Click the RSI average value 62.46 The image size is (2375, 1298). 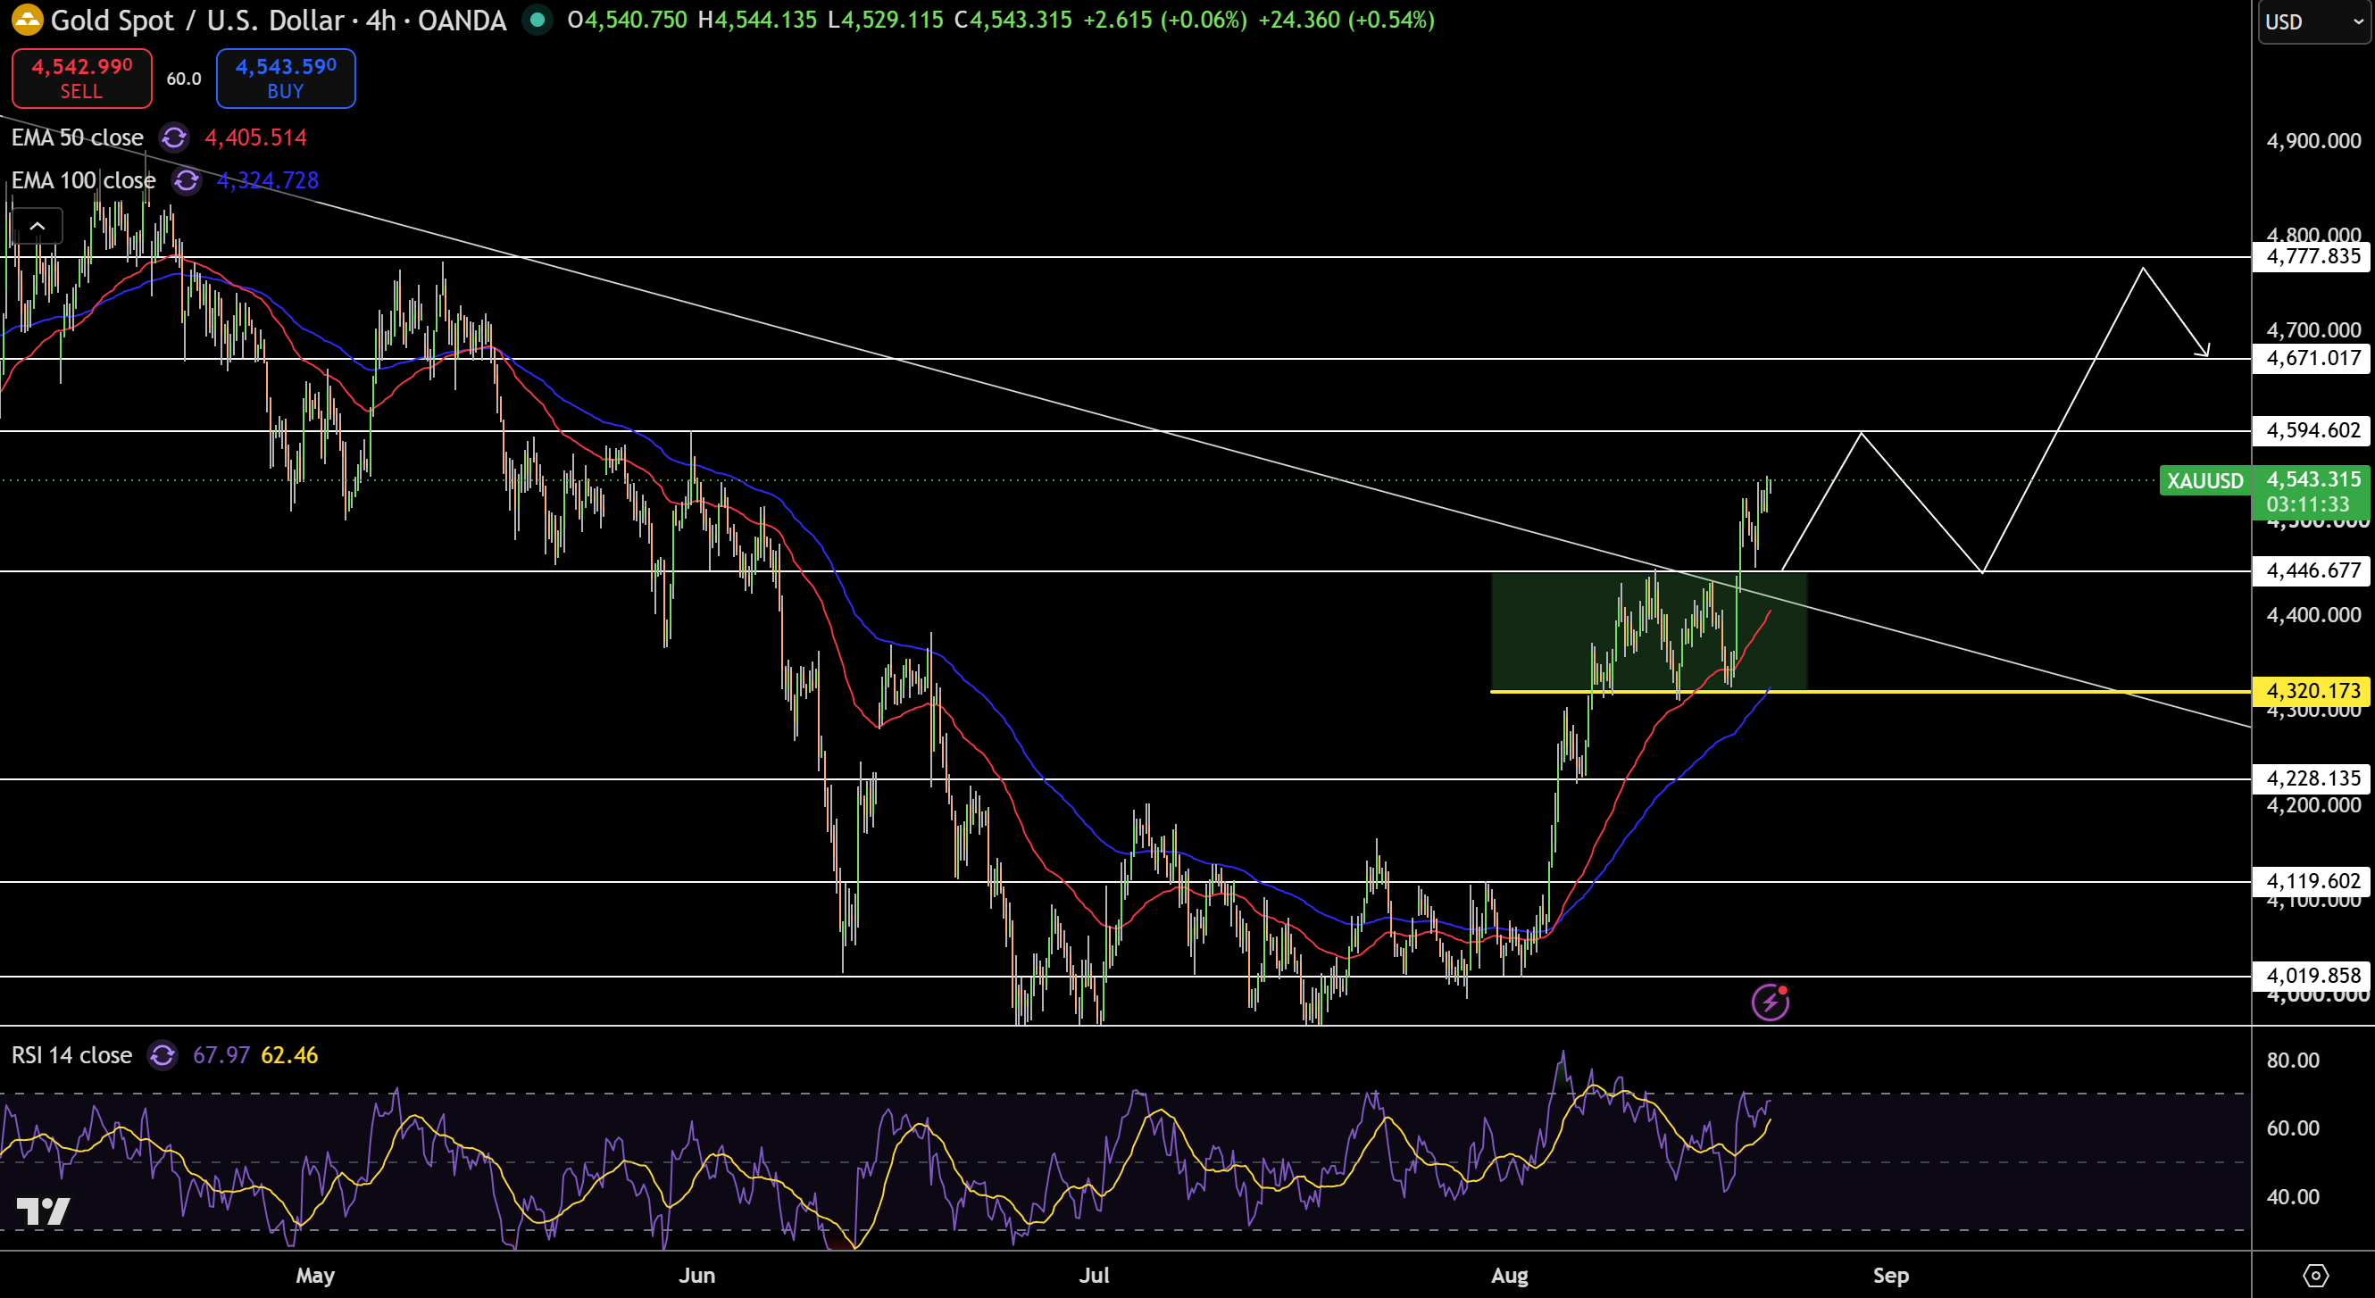click(289, 1054)
